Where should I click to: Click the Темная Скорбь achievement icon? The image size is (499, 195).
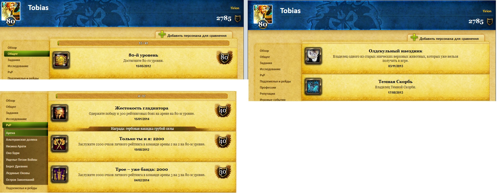(x=313, y=86)
